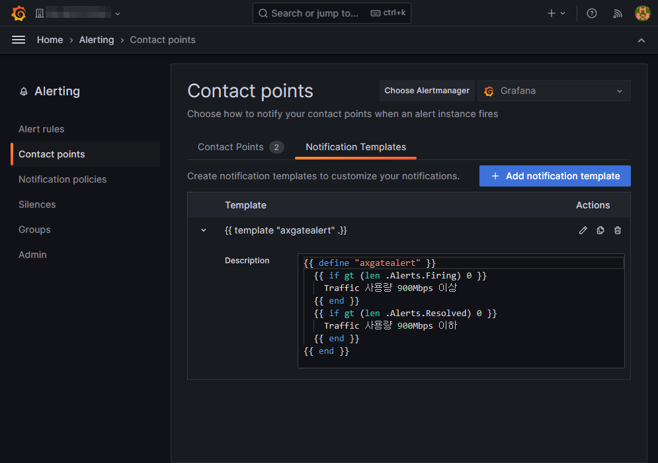Click Add notification template button
The height and width of the screenshot is (463, 658).
pos(555,176)
